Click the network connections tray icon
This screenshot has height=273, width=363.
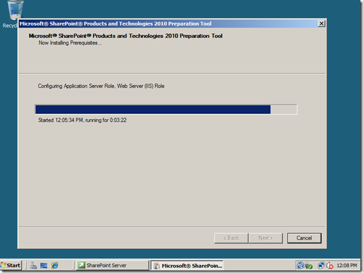tap(321, 265)
